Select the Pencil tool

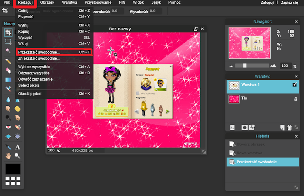click(x=8, y=61)
